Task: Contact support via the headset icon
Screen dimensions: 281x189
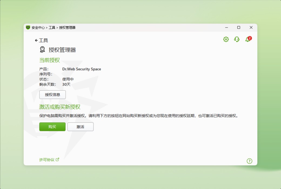Action: (237, 39)
